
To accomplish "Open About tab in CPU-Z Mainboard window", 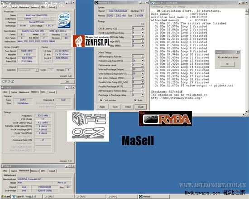I will (52, 171).
